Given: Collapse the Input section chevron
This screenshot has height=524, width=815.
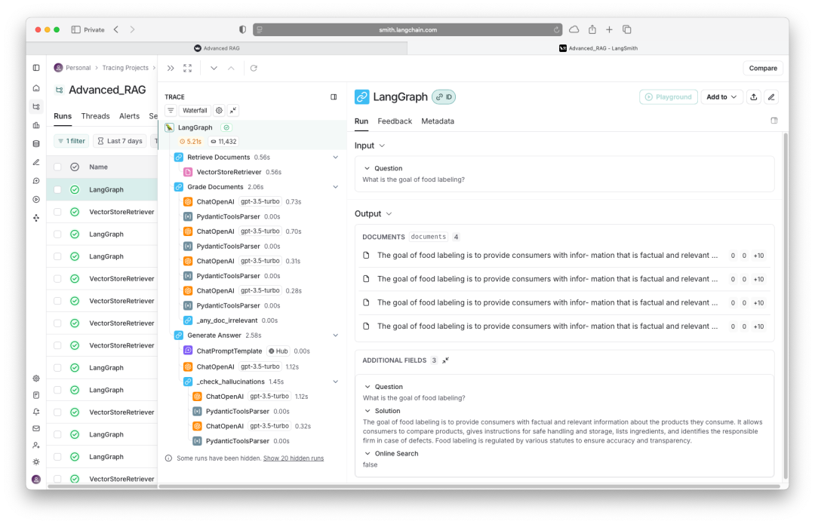Looking at the screenshot, I should click(382, 146).
